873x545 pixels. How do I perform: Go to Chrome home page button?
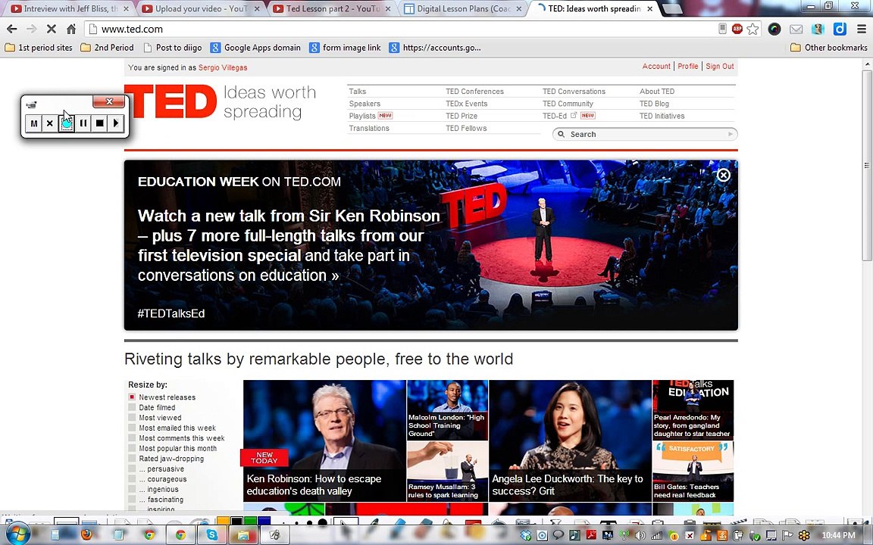click(x=71, y=29)
